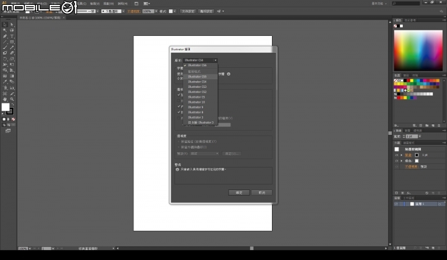Toggle visibility eye of Layer 1
This screenshot has height=260, width=447.
click(396, 204)
